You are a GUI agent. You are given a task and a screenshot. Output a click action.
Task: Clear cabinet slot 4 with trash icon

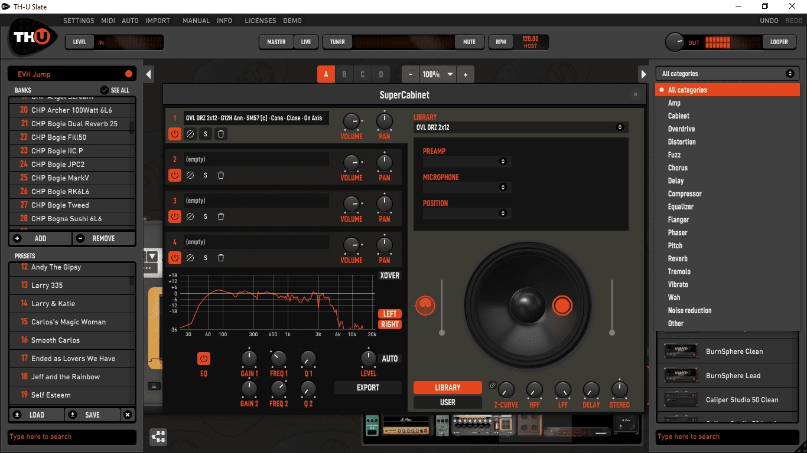[x=221, y=258]
